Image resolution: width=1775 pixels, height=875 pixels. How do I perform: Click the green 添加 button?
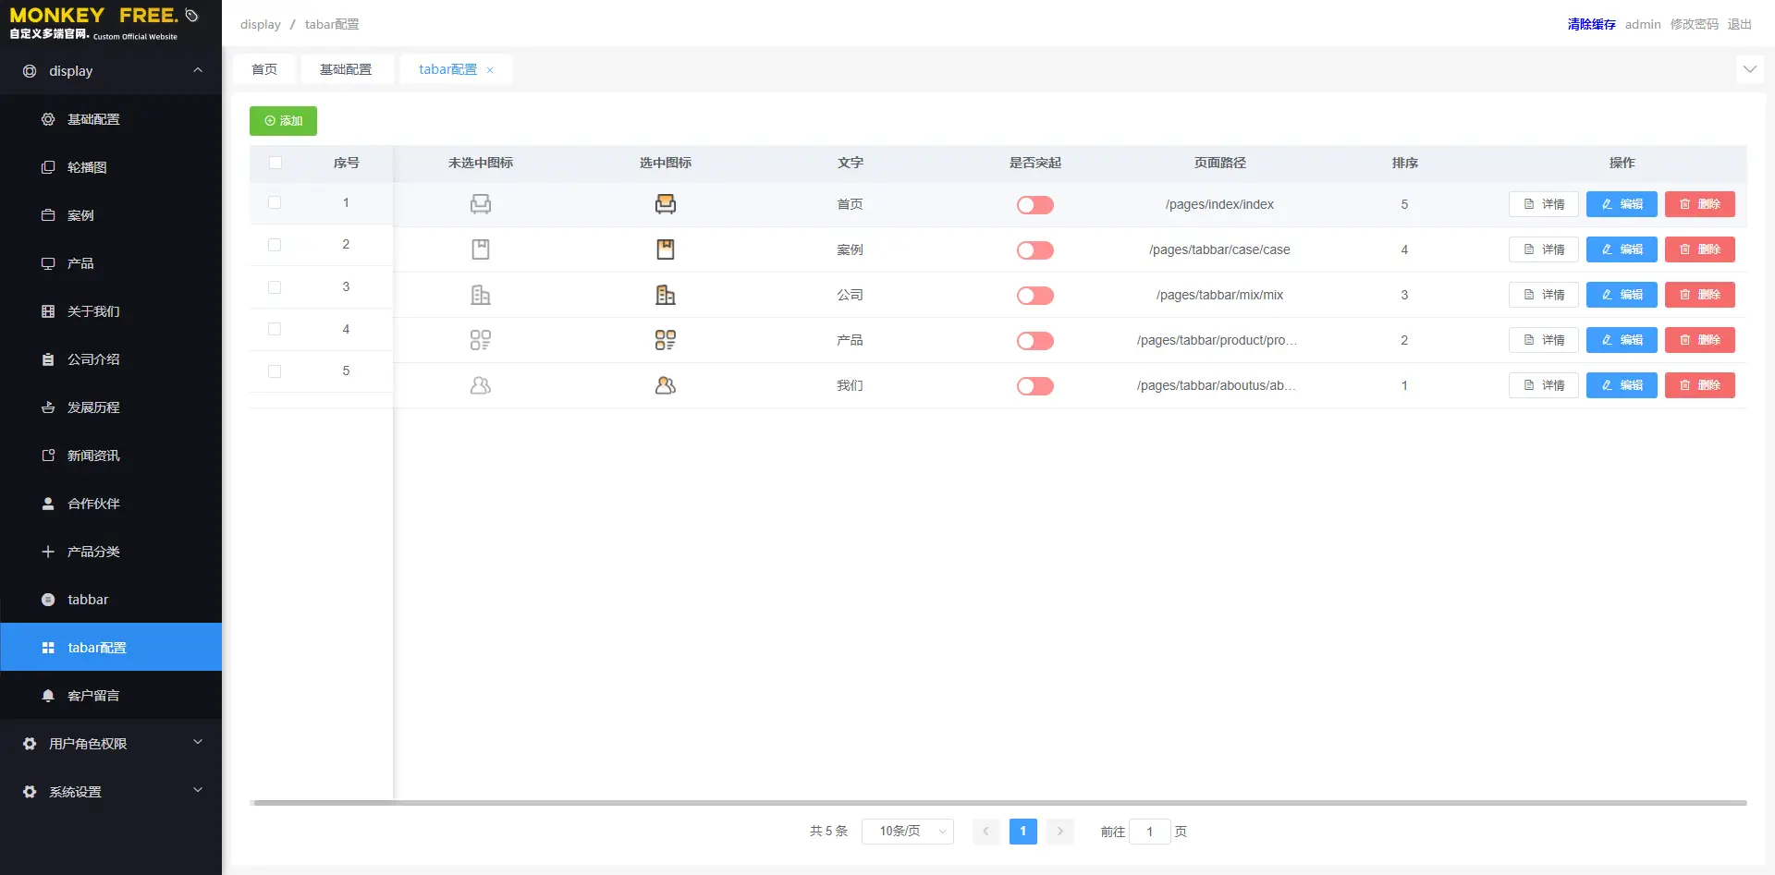(x=283, y=121)
